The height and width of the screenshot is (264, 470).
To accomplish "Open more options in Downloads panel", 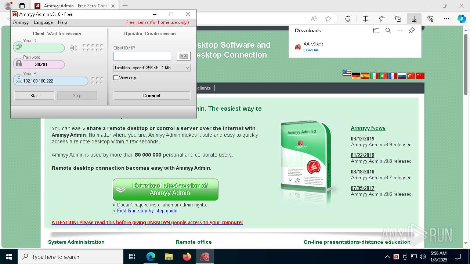I will [x=400, y=30].
